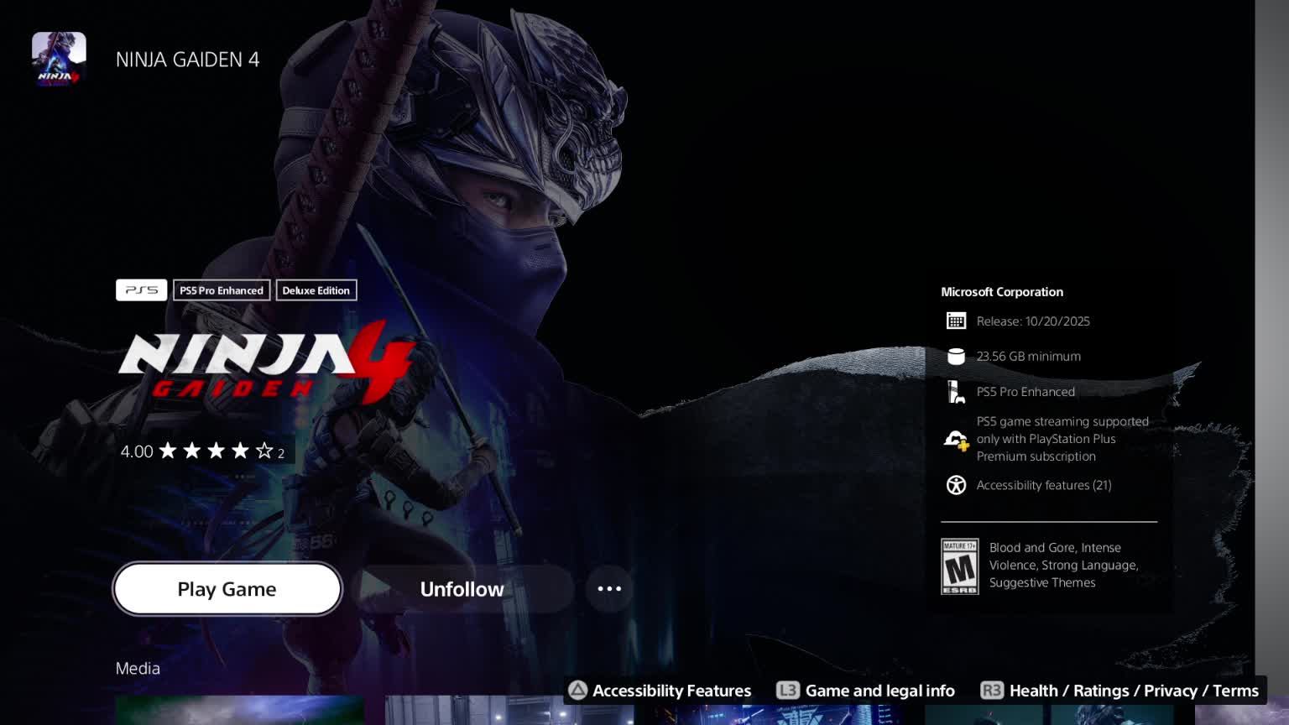Click the empty fifth rating star

264,451
